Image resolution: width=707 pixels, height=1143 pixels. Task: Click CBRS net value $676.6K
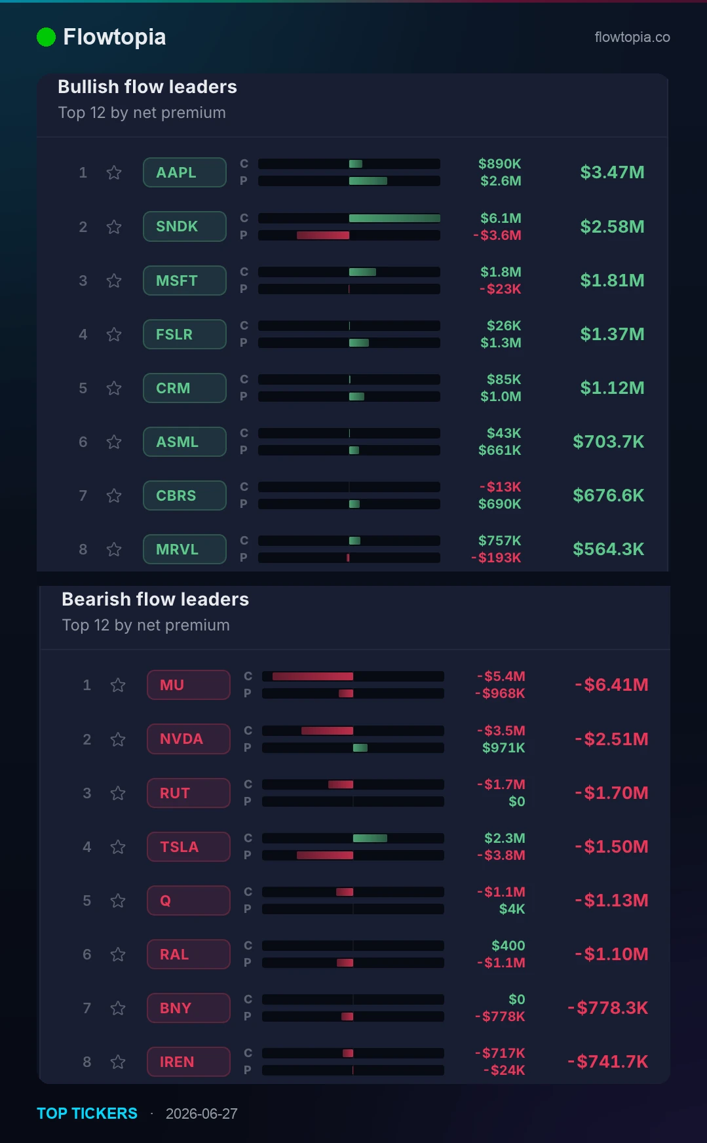(x=609, y=495)
